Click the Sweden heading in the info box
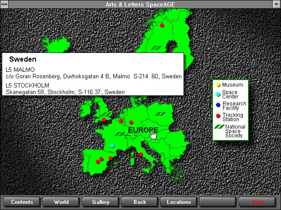The height and width of the screenshot is (210, 281). coord(23,59)
